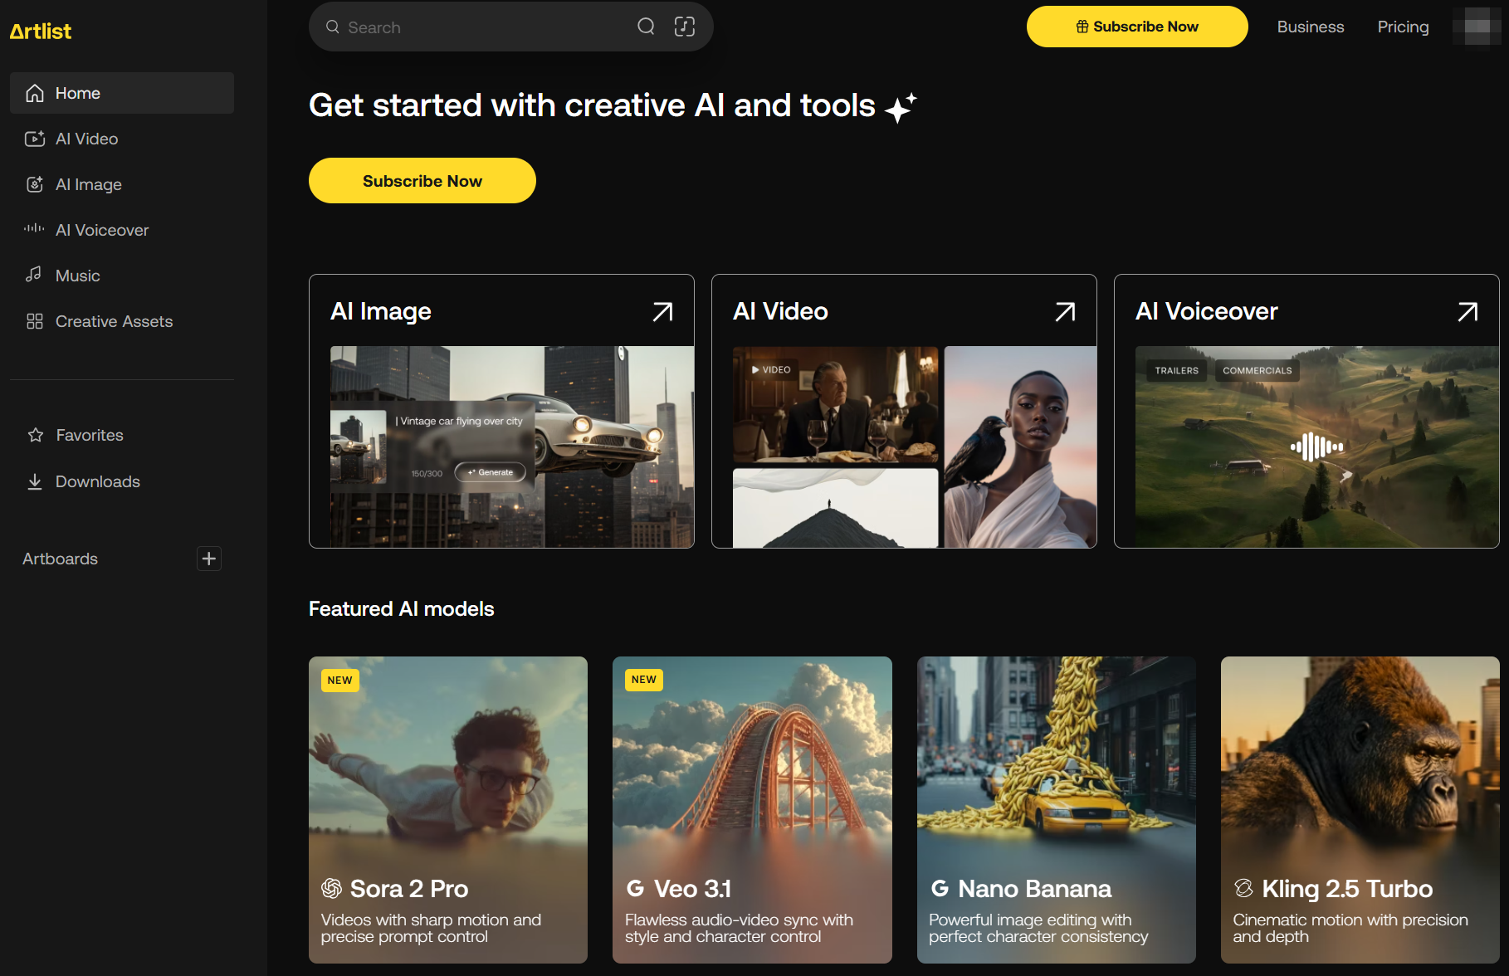Open the AI Image card arrow
The image size is (1509, 976).
point(662,311)
